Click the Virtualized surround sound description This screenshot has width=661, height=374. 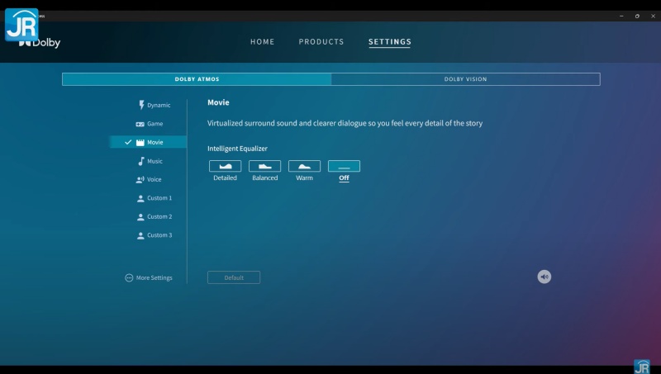[345, 123]
